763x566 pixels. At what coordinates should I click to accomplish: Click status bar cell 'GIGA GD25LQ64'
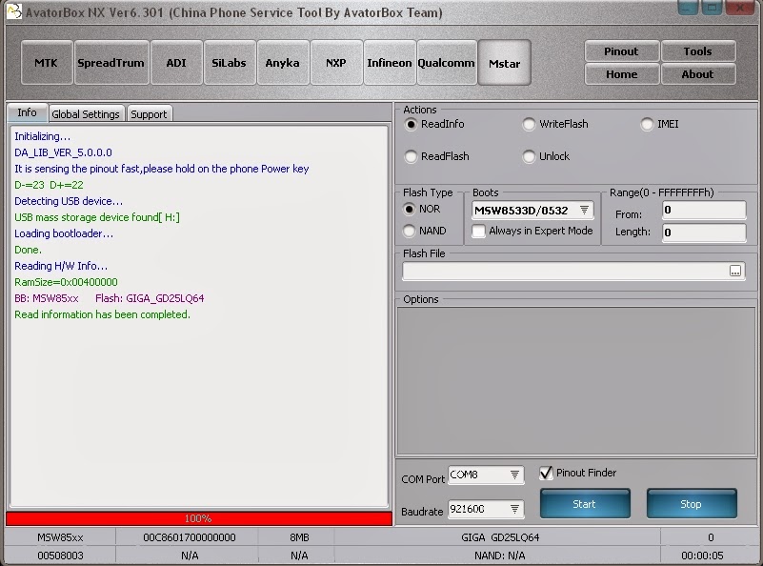pos(500,537)
